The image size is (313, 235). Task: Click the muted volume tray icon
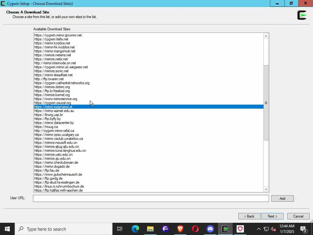[273, 229]
